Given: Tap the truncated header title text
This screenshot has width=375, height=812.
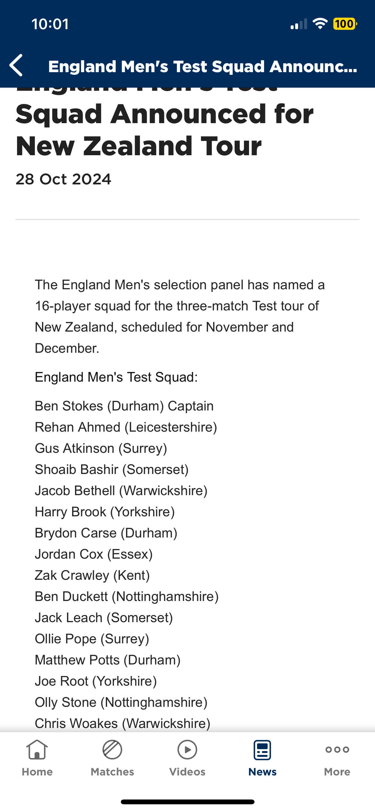Looking at the screenshot, I should click(203, 67).
